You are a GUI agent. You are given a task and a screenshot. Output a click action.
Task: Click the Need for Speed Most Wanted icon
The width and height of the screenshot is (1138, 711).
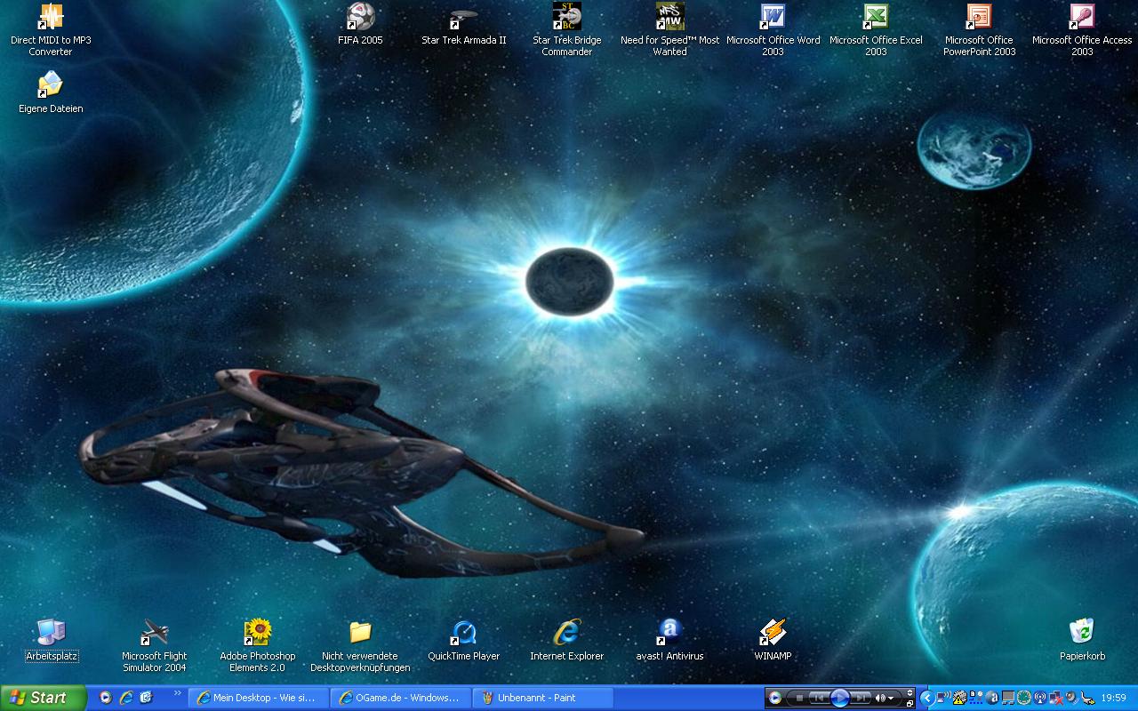(x=669, y=17)
